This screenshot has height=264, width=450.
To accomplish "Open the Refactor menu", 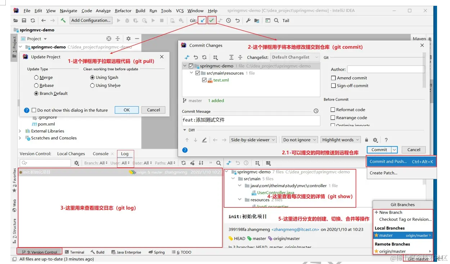I will coord(123,11).
